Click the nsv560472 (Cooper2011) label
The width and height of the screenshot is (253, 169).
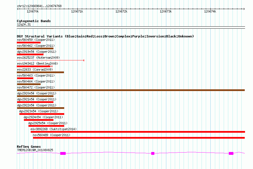pyautogui.click(x=36, y=87)
